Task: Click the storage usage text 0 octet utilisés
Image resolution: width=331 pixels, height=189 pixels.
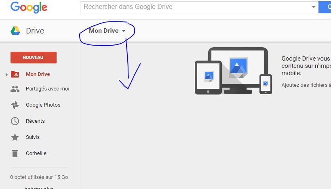Action: [x=39, y=177]
